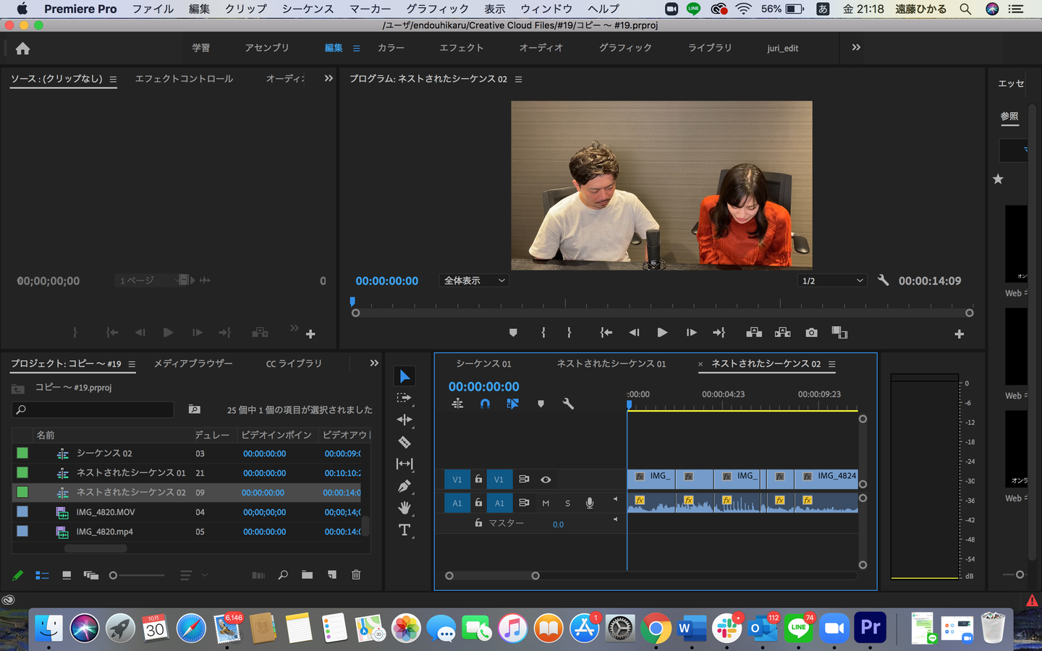Delete item using project panel trash icon
This screenshot has height=651, width=1042.
[x=356, y=575]
